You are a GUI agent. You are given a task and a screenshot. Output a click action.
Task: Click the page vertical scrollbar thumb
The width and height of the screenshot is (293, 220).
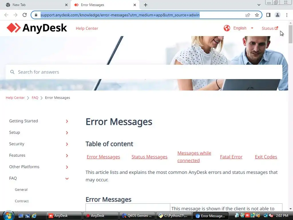point(290,34)
